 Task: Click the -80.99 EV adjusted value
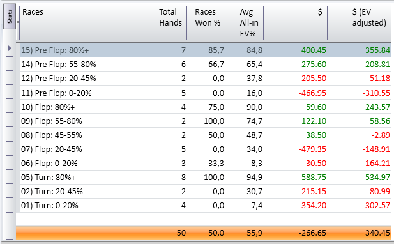379,192
